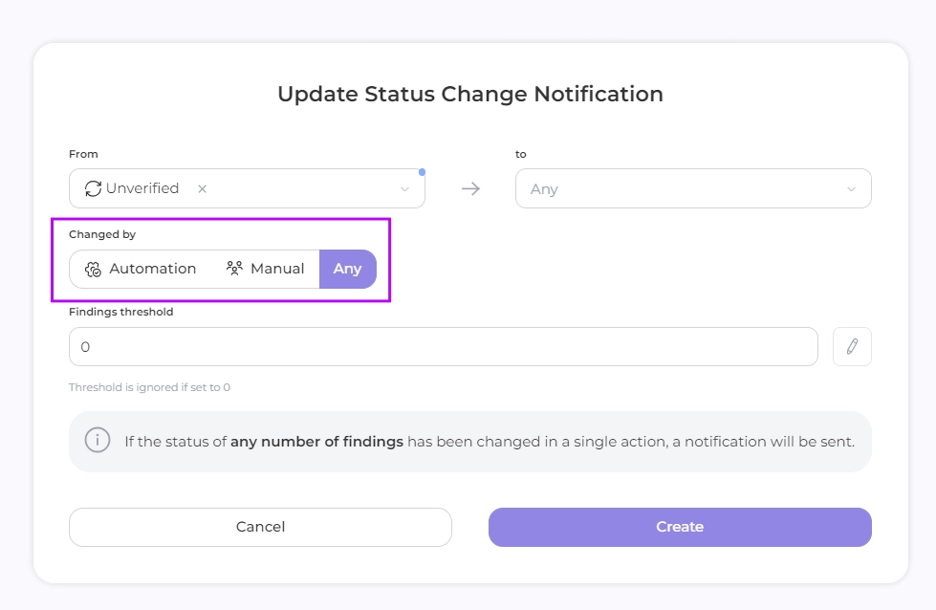Click the right arrow between fields
936x610 pixels.
[x=470, y=188]
